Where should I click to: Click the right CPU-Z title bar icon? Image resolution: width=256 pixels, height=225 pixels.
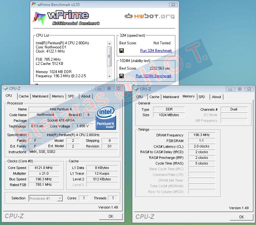[136, 89]
